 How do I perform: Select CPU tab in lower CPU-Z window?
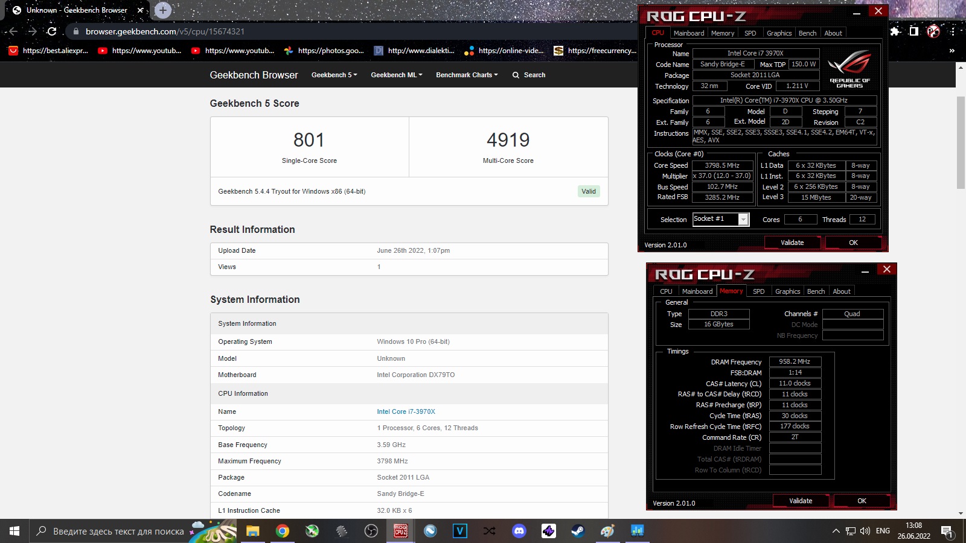pyautogui.click(x=666, y=291)
